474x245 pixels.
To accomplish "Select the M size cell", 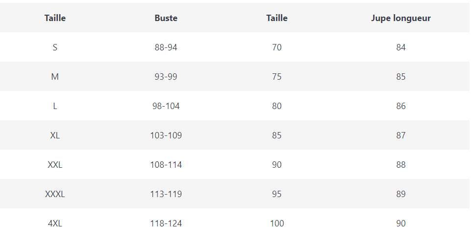I will [55, 77].
